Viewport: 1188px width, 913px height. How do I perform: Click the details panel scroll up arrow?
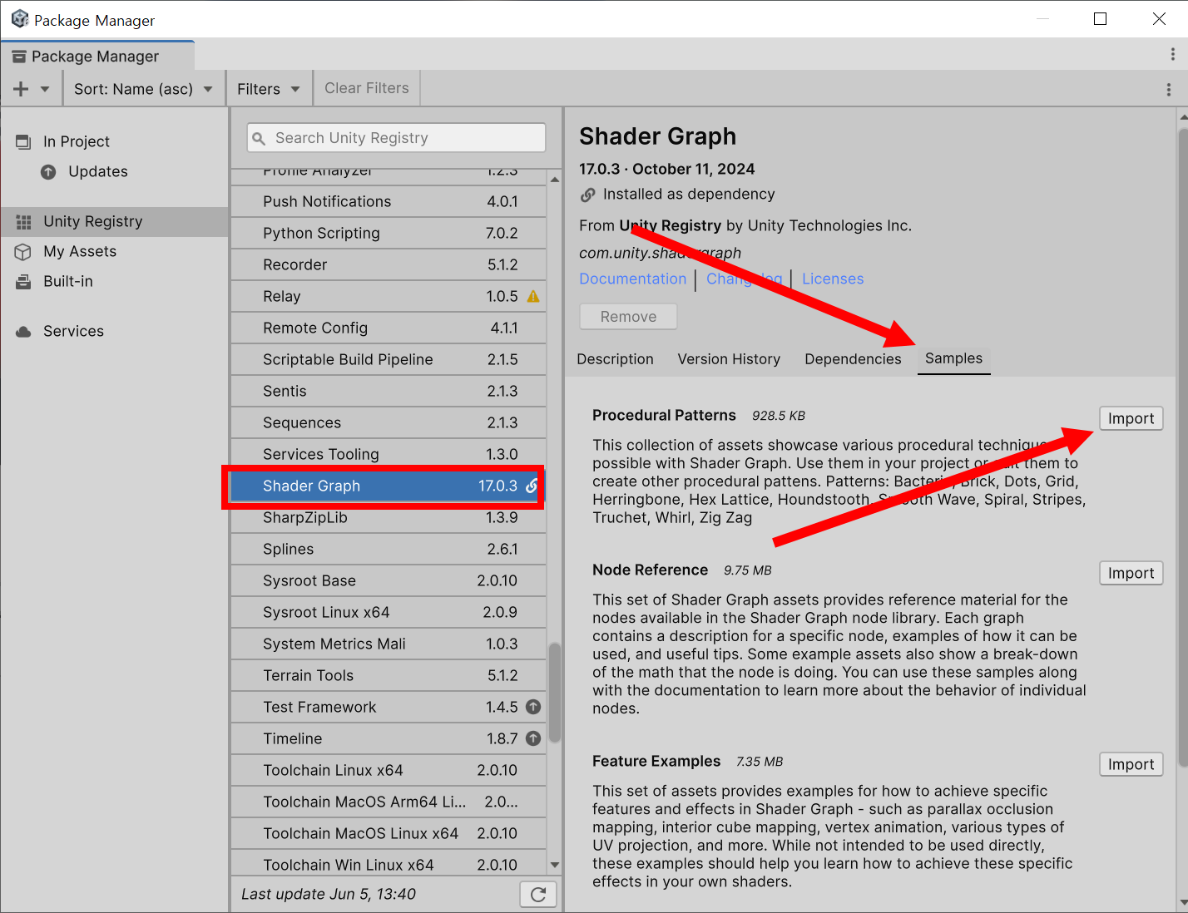point(1182,117)
